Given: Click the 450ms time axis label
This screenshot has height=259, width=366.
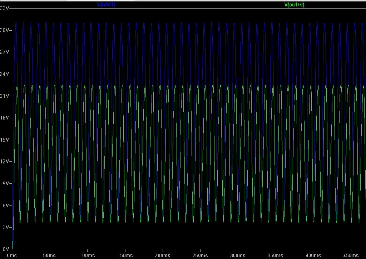Looking at the screenshot, I should tap(351, 255).
